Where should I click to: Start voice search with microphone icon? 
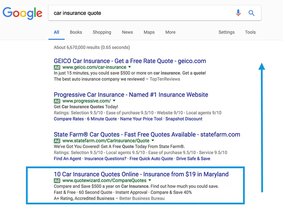pyautogui.click(x=238, y=13)
